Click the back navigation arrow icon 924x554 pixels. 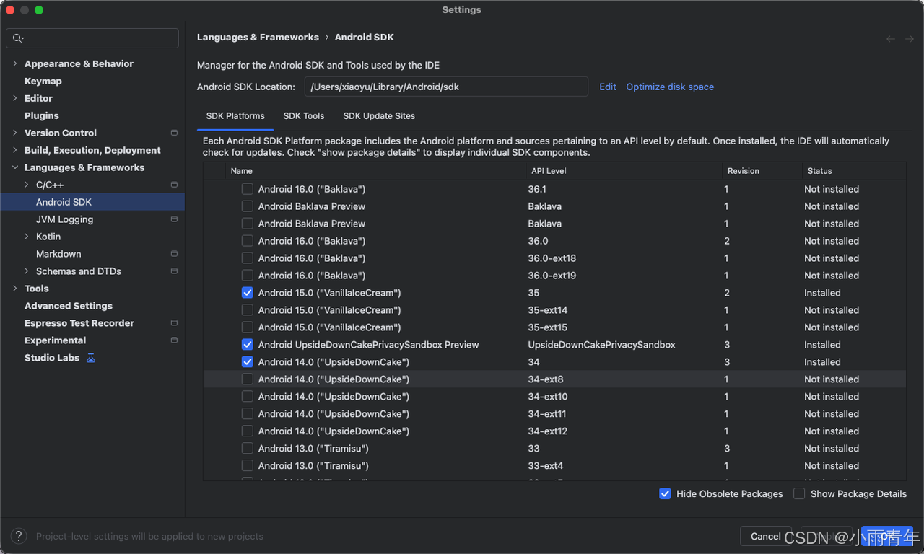coord(891,39)
